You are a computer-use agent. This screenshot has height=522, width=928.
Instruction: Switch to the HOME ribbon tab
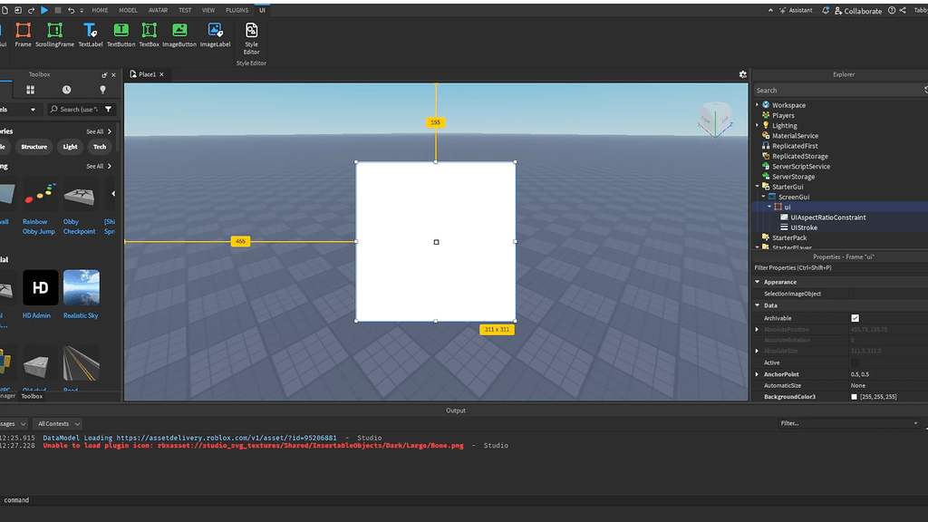point(100,10)
